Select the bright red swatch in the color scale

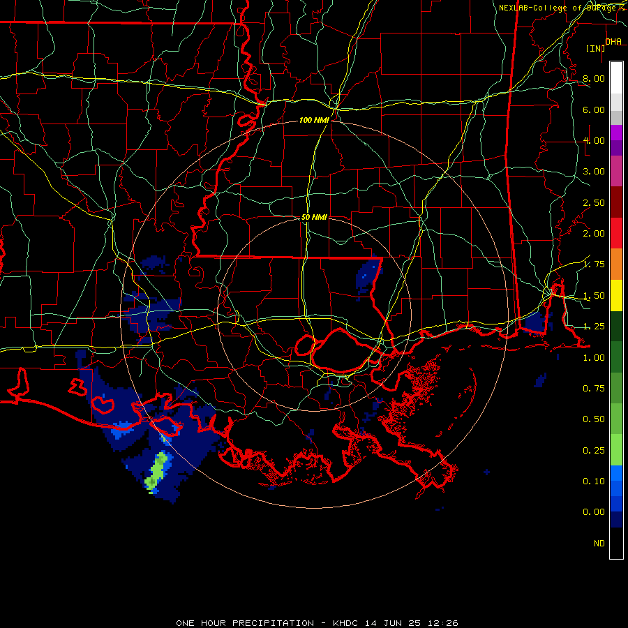pos(616,233)
